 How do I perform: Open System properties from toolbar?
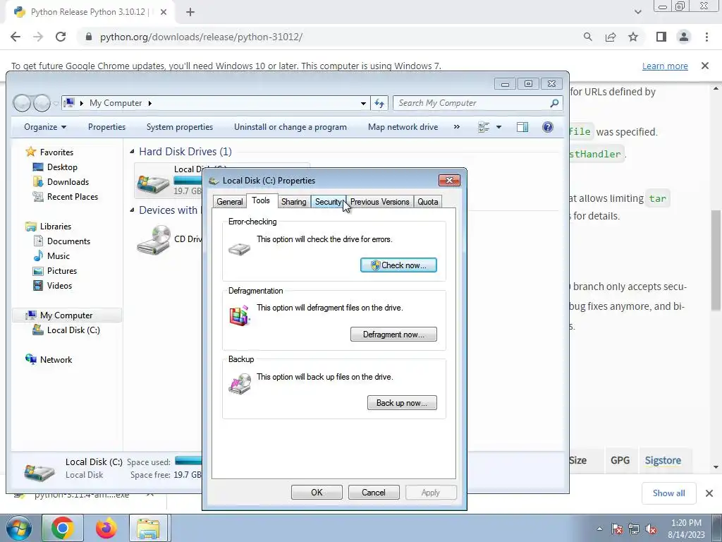click(180, 127)
